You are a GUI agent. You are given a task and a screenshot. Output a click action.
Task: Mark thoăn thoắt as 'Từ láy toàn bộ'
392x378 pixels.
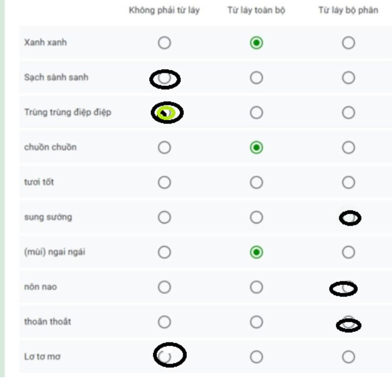tap(256, 322)
